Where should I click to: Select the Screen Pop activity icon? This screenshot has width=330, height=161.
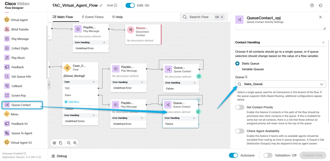point(7,96)
